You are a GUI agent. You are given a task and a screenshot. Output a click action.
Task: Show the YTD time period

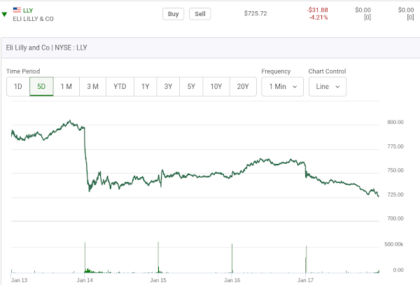120,87
